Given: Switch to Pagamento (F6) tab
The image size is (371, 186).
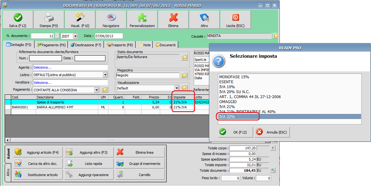Looking at the screenshot, I should coord(51,45).
